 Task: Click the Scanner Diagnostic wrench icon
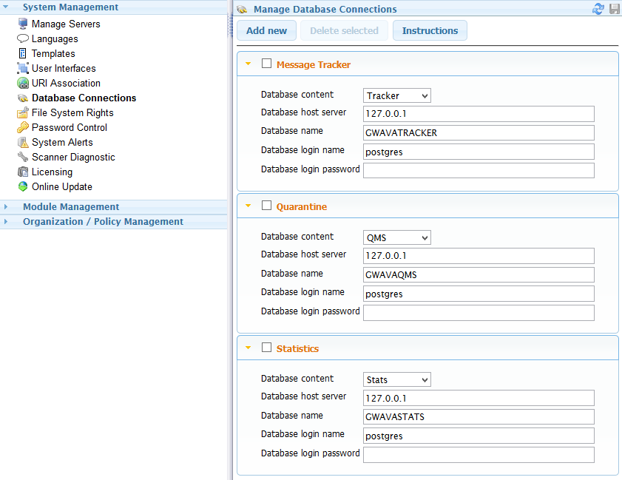[23, 157]
